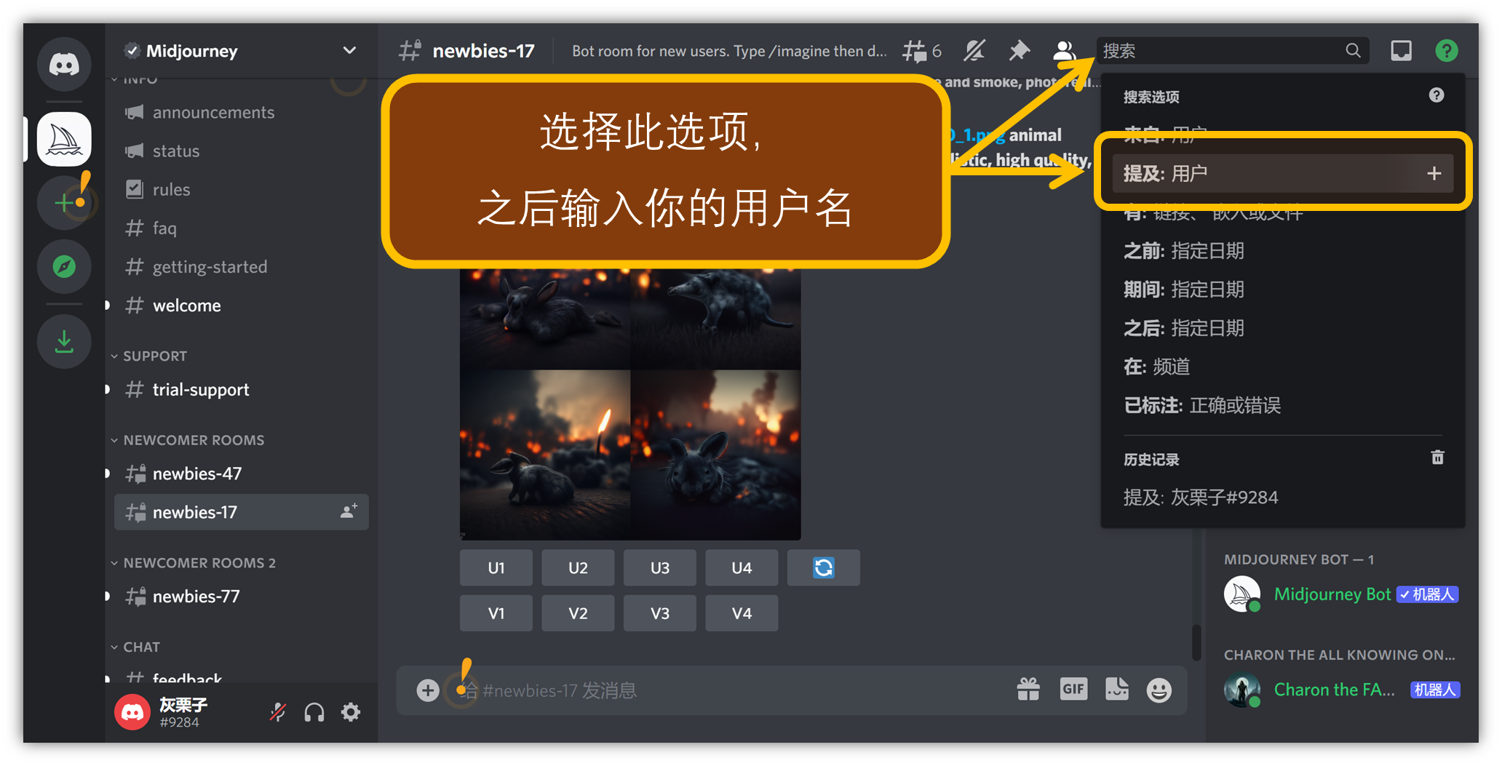Viewport: 1502px width, 766px height.
Task: Toggle the member list visibility
Action: point(1063,51)
